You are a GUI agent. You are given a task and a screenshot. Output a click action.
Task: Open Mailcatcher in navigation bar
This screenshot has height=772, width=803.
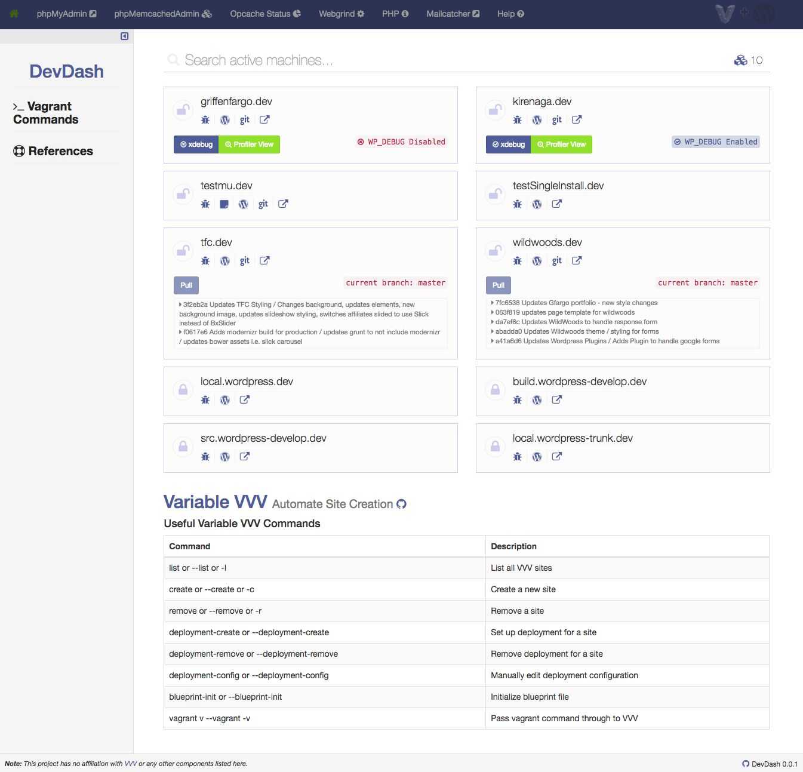tap(453, 14)
